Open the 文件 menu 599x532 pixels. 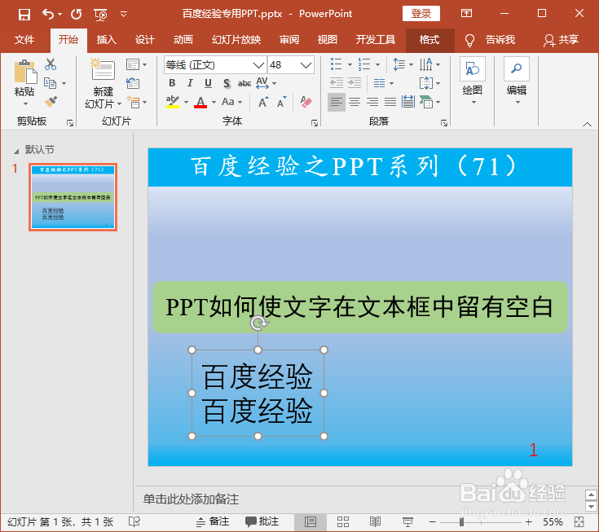point(24,40)
